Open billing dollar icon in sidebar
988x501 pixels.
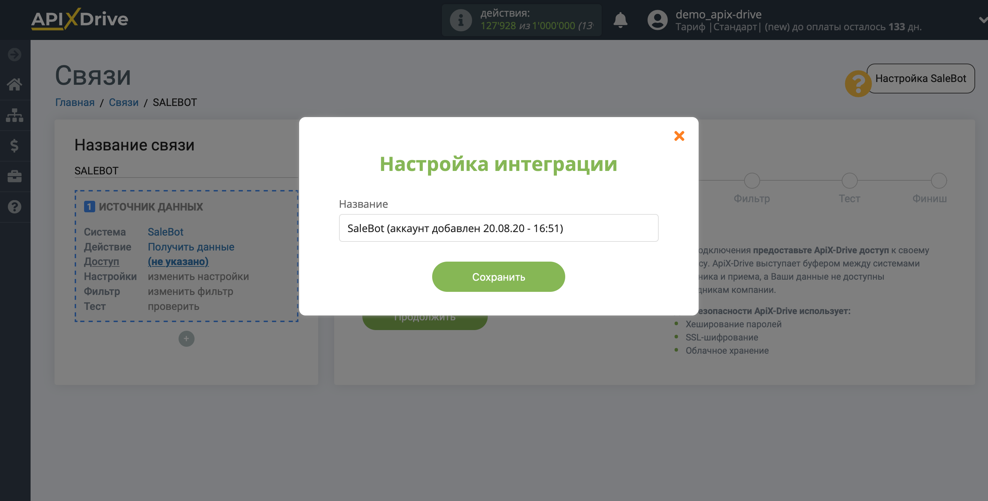point(15,146)
